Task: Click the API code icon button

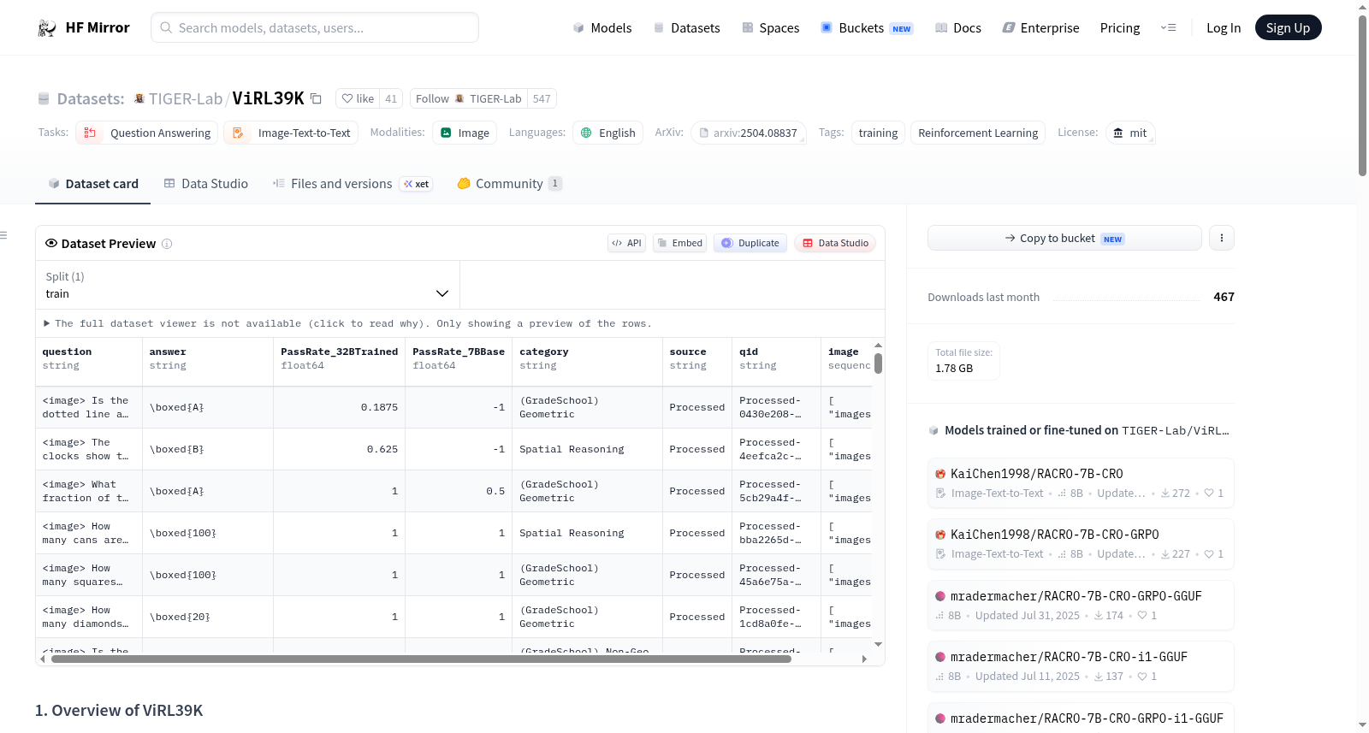Action: (626, 243)
